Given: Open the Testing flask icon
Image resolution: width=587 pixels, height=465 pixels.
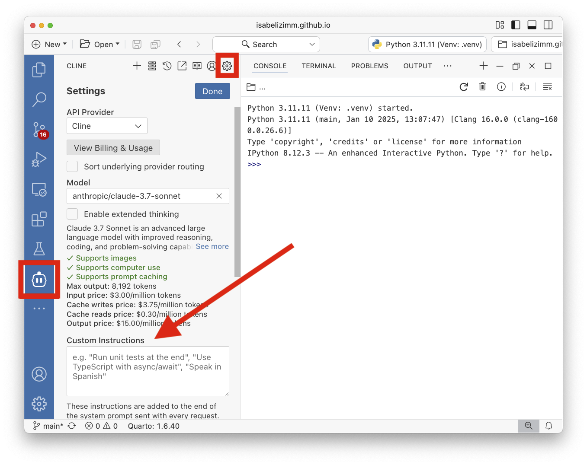Looking at the screenshot, I should tap(39, 249).
